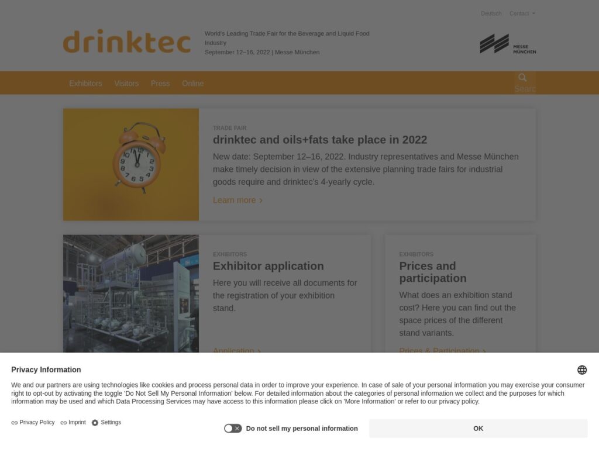
Task: Expand the Contact dropdown
Action: pos(522,13)
